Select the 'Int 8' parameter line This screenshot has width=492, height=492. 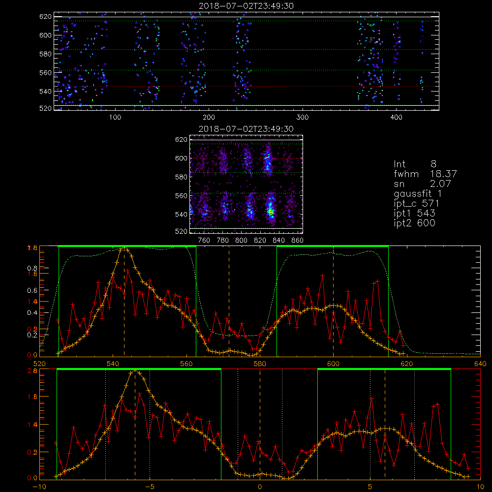point(415,164)
